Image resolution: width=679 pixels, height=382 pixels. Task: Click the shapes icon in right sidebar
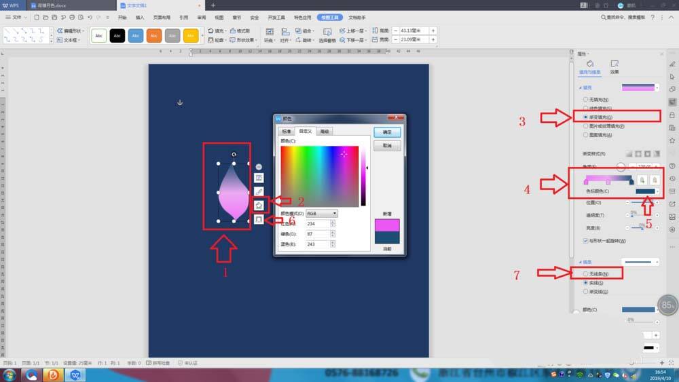[672, 89]
